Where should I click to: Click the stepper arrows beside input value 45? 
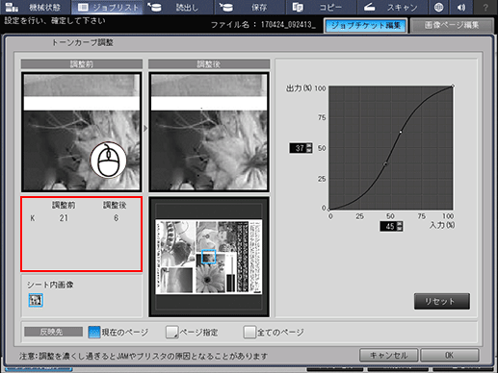click(400, 227)
